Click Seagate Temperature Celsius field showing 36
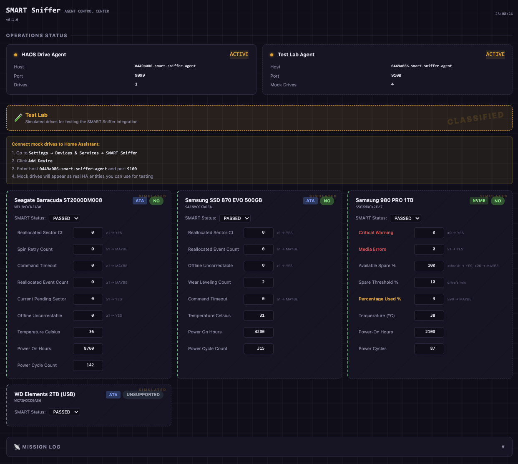518x464 pixels. (88, 332)
